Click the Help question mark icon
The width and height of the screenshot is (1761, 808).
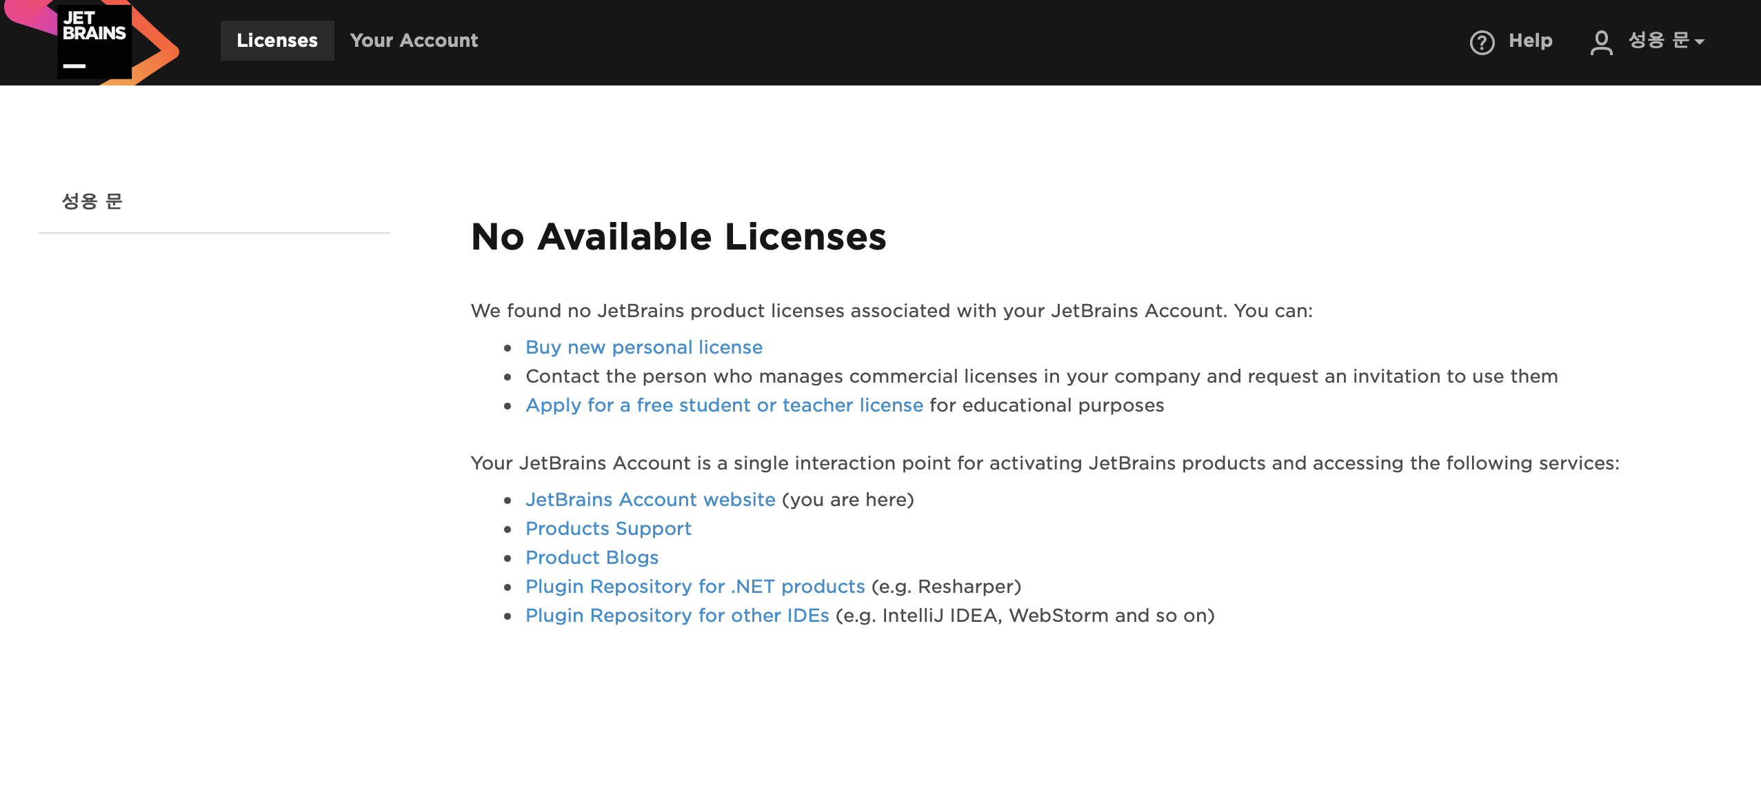[x=1482, y=42]
